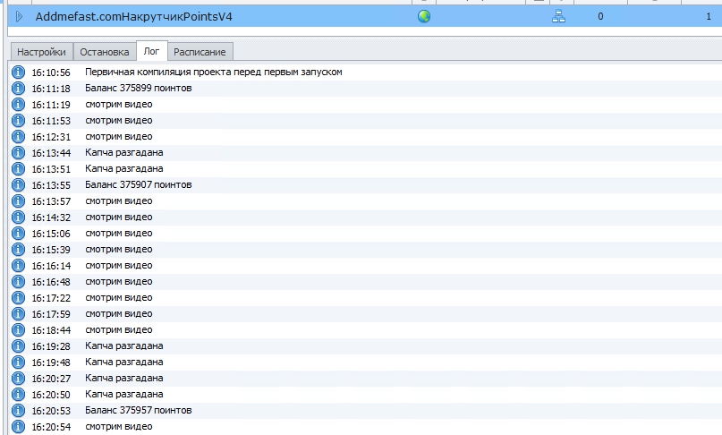Select 'смотрим видео' message at 16:18:44
The height and width of the screenshot is (435, 722).
point(119,330)
